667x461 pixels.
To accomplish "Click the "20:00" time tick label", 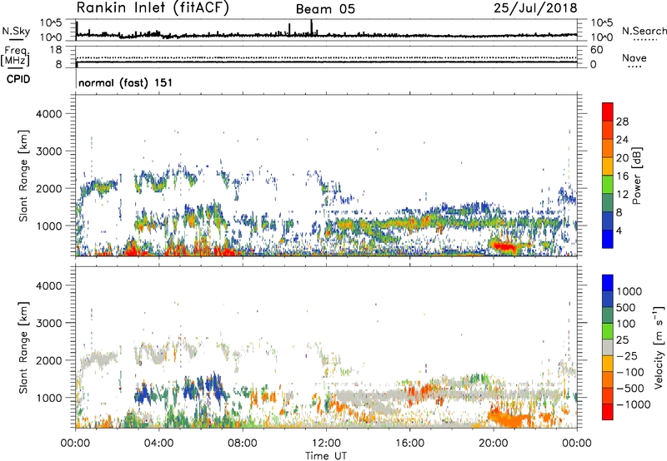I will tap(493, 444).
